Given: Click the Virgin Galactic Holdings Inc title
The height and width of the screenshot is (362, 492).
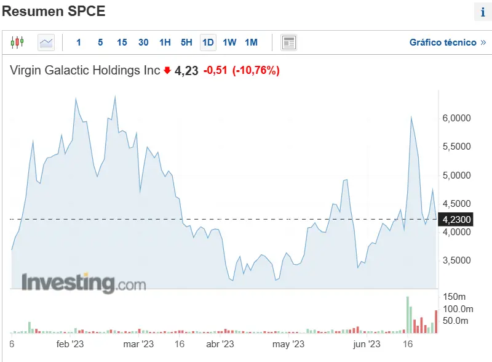Looking at the screenshot, I should 85,70.
